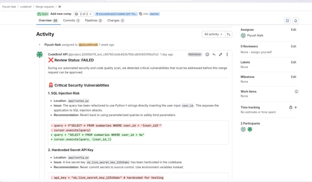
Task: Click Critical Security Vulnerabilities heading
Action: [x=82, y=85]
